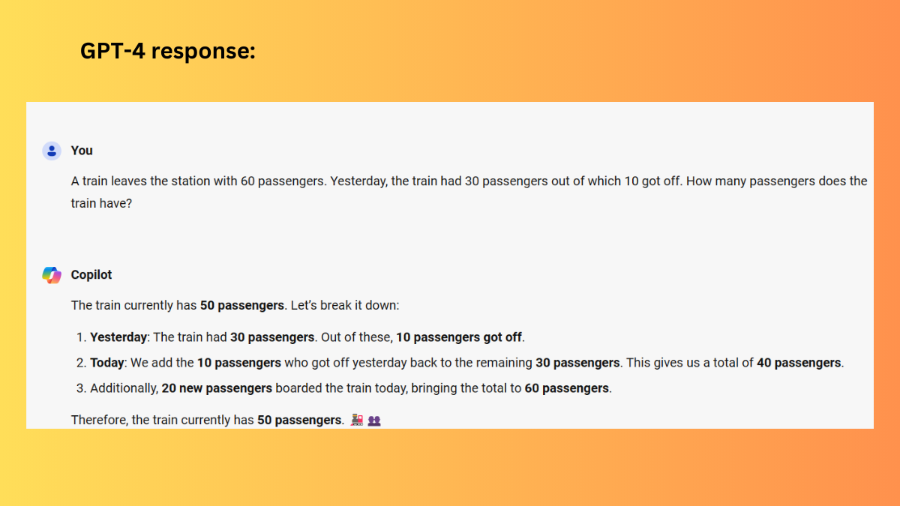Click the bold "10 passengers got off" text
Viewport: 900px width, 506px height.
coord(460,337)
